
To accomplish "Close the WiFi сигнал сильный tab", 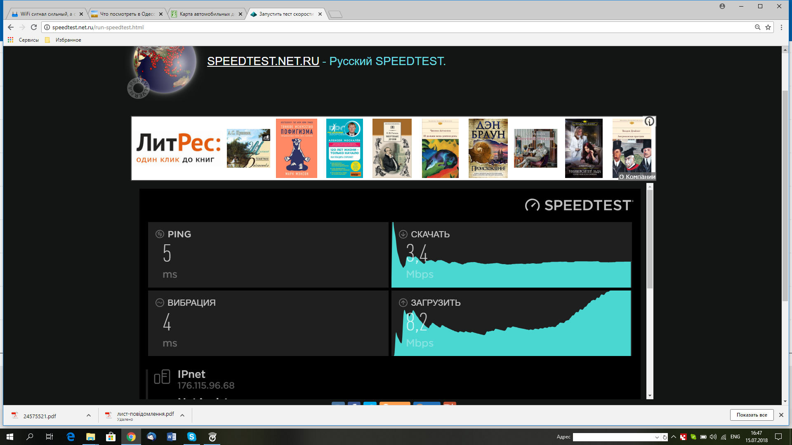I will point(81,14).
